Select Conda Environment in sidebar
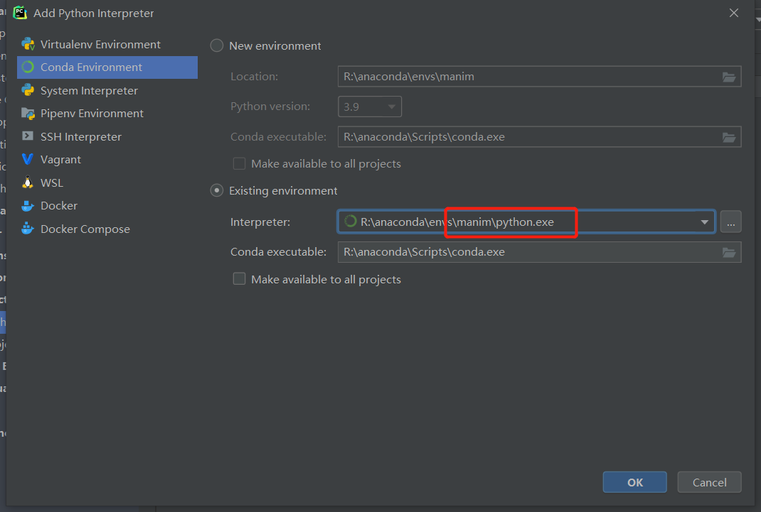The image size is (761, 512). (x=107, y=67)
